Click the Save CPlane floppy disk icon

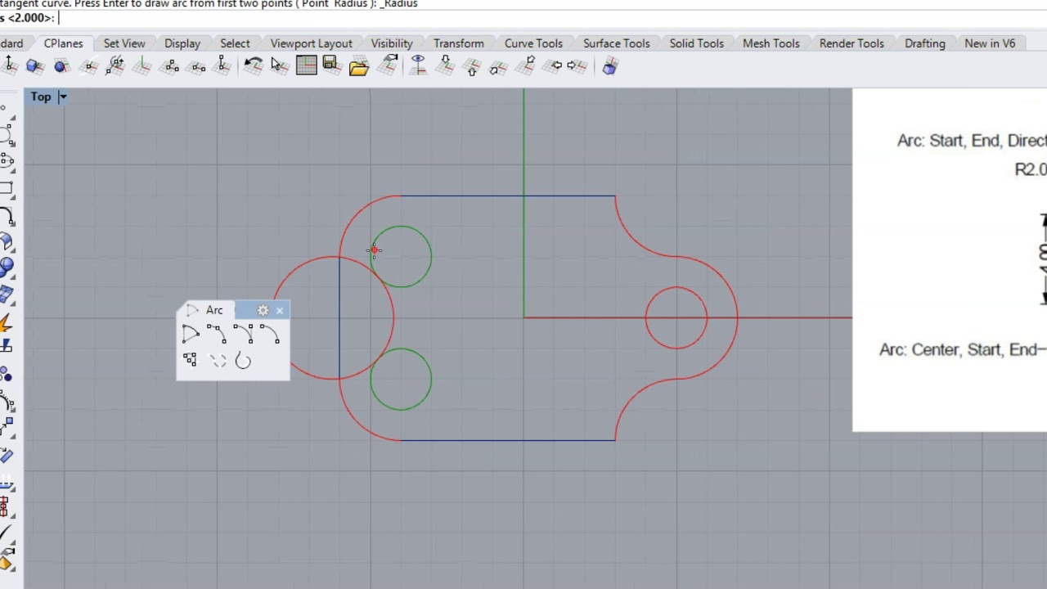[x=330, y=65]
